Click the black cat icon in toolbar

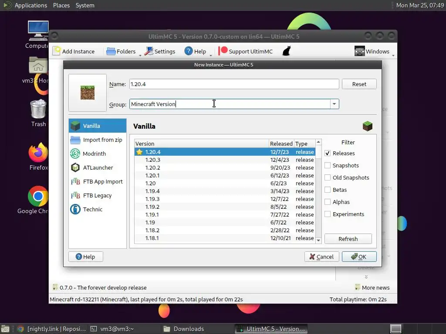click(x=287, y=51)
